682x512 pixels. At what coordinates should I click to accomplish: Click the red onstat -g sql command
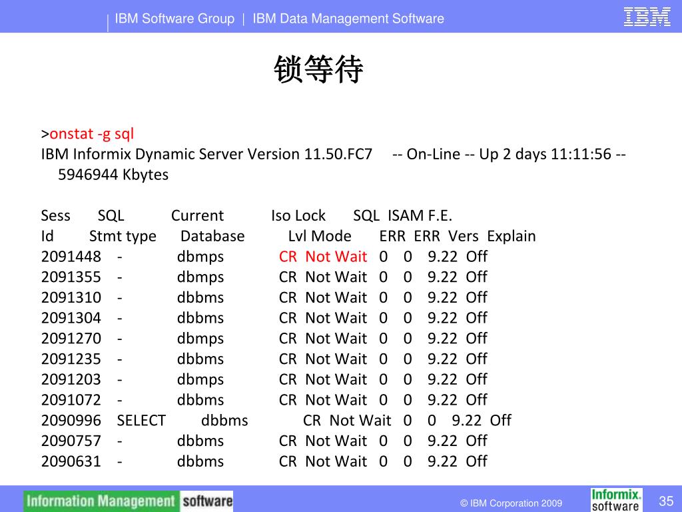92,133
